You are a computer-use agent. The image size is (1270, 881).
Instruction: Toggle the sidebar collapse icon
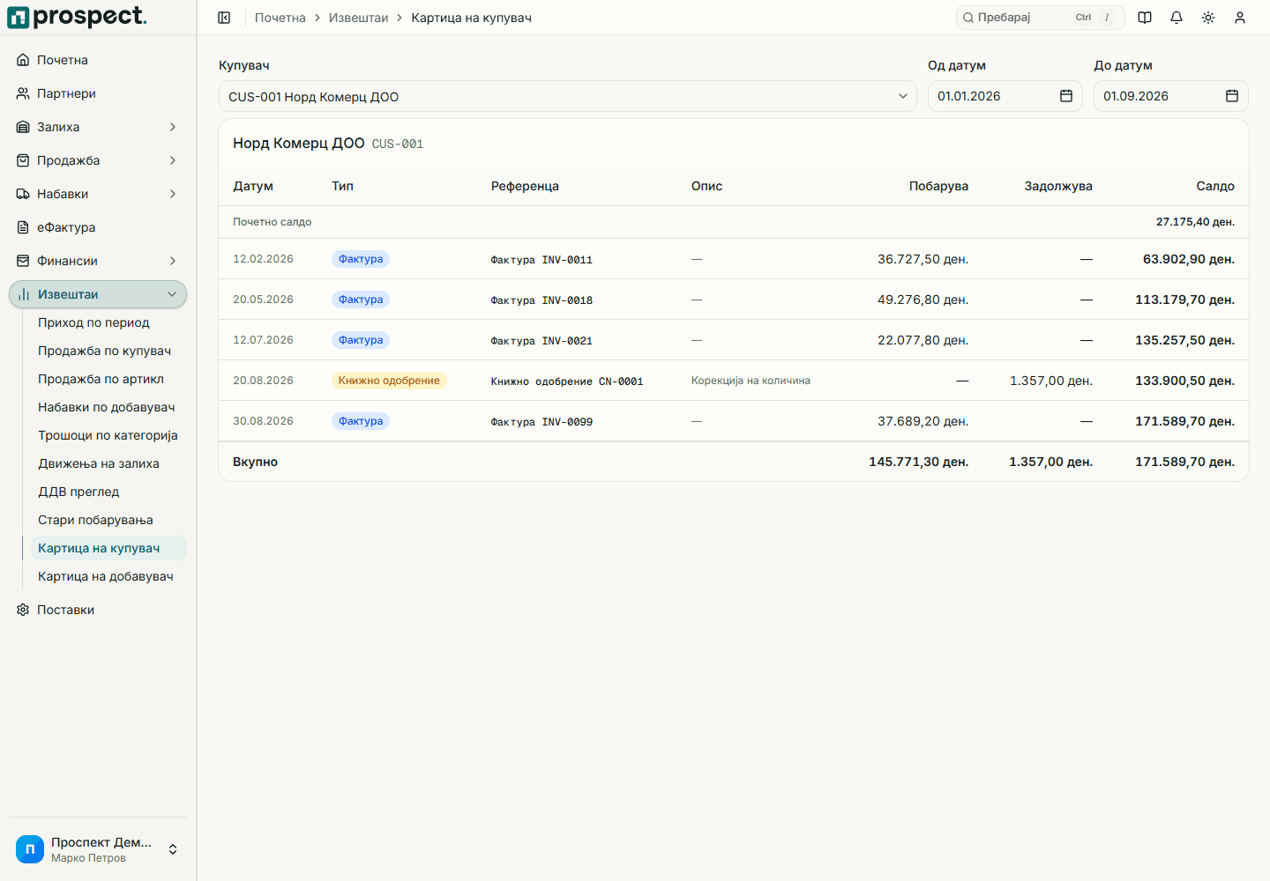point(224,18)
